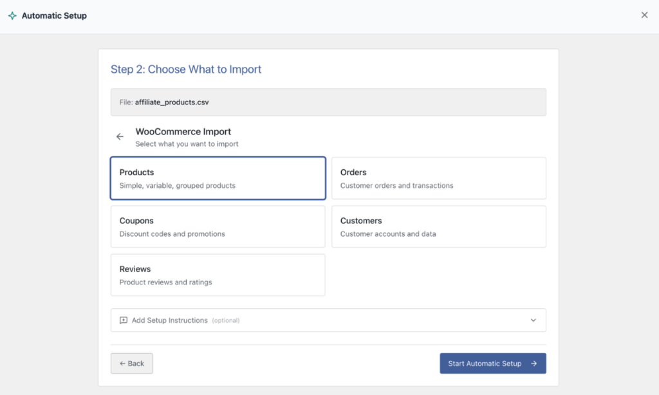This screenshot has width=659, height=395.
Task: Click 'Discount codes and promotions' description
Action: (x=172, y=234)
